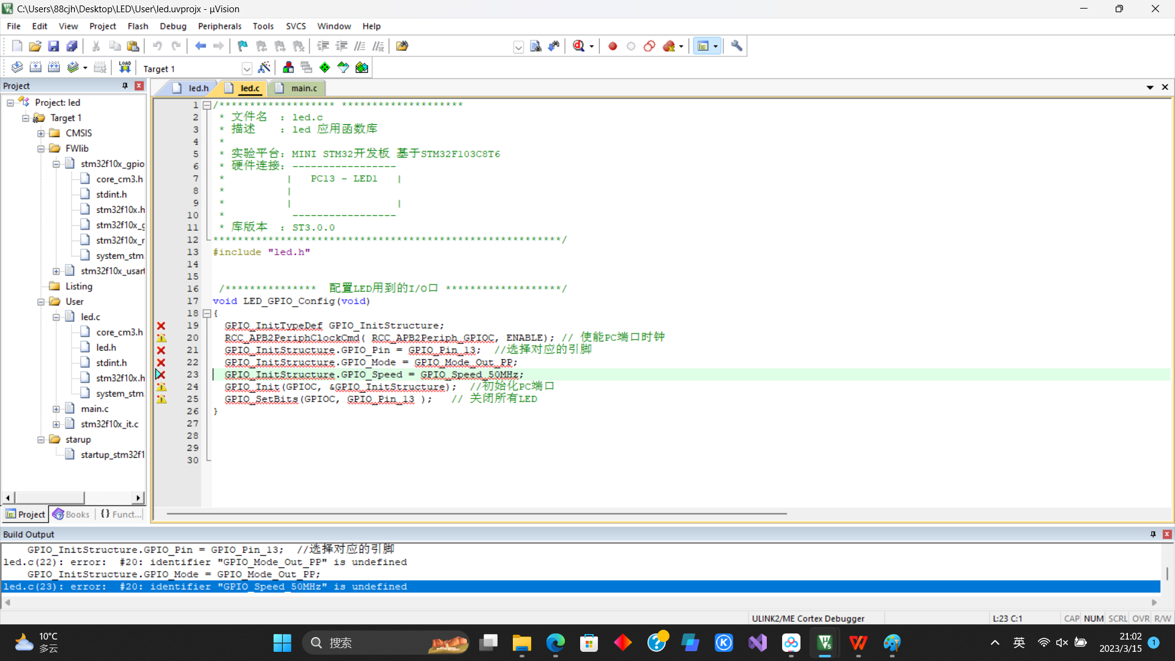This screenshot has height=661, width=1175.
Task: Insert breakpoint red circle icon
Action: coord(613,46)
